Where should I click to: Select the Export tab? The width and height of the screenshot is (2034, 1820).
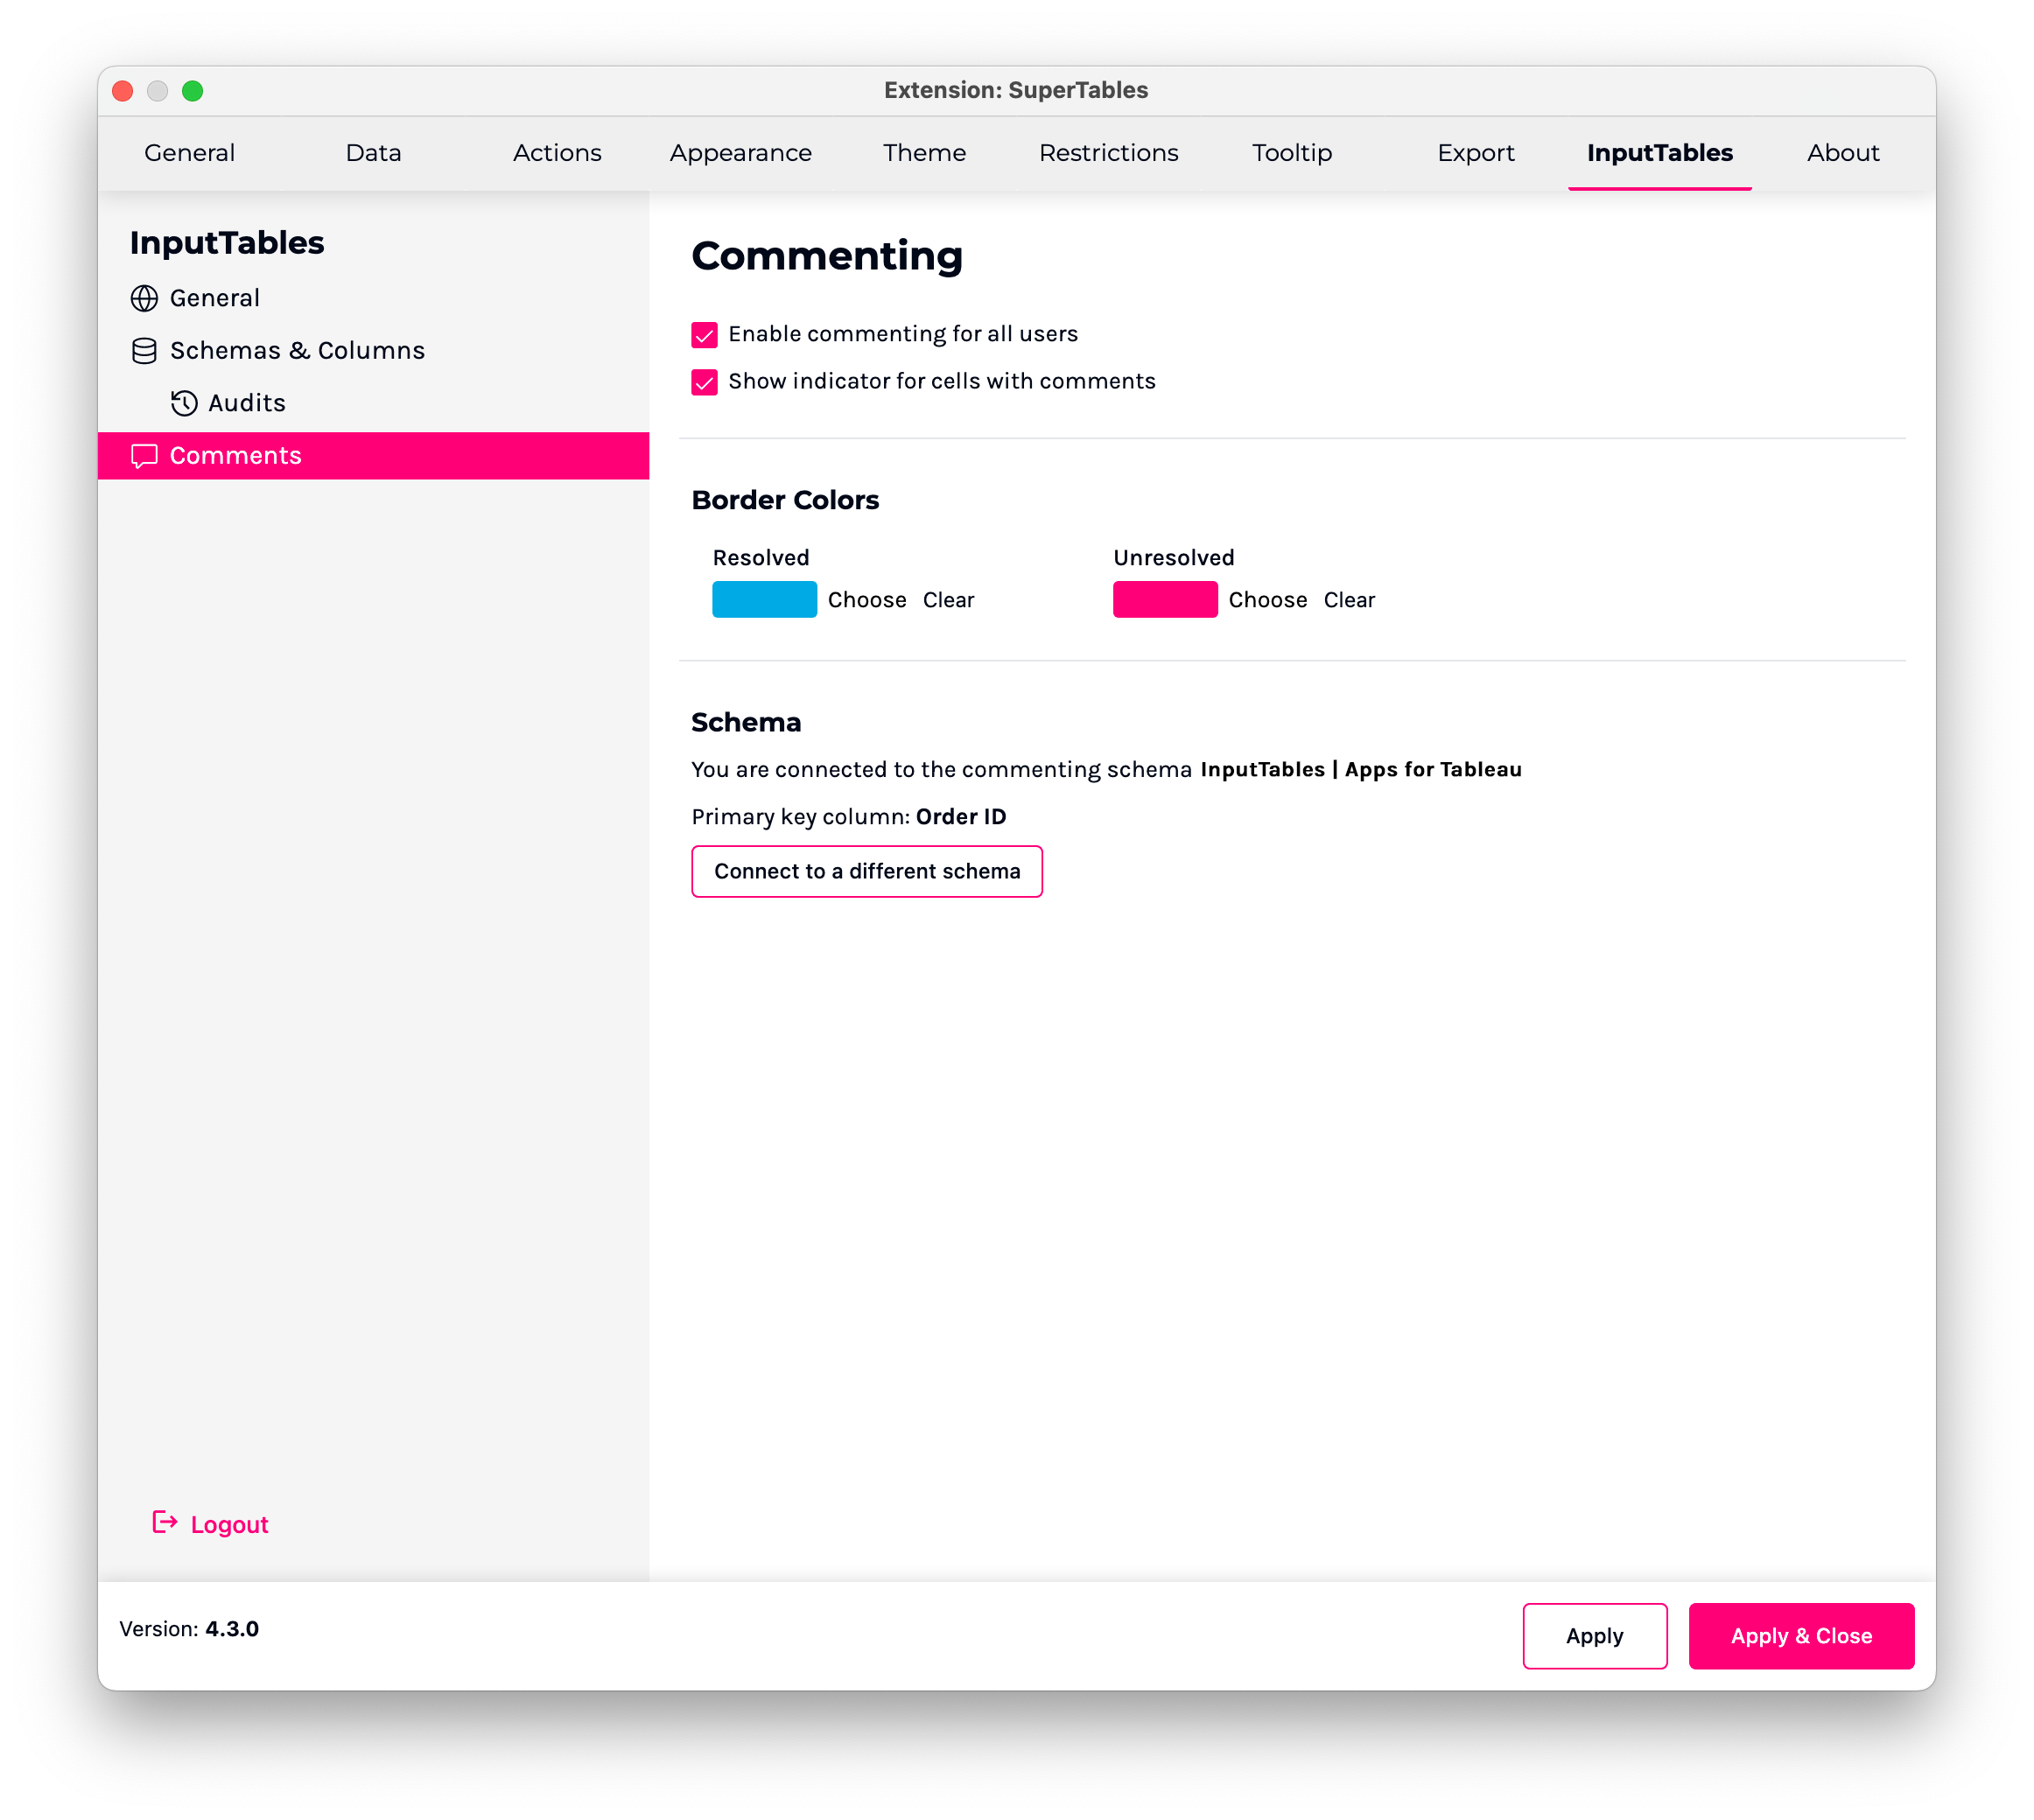[1476, 153]
